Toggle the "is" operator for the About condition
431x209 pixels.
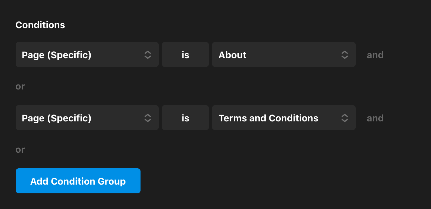point(185,55)
